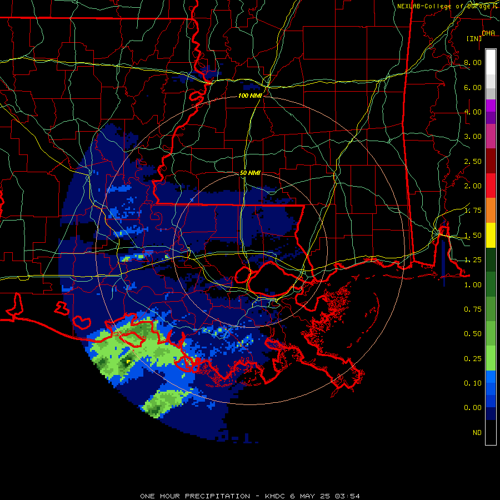Click the 0.25 legend value

473,359
